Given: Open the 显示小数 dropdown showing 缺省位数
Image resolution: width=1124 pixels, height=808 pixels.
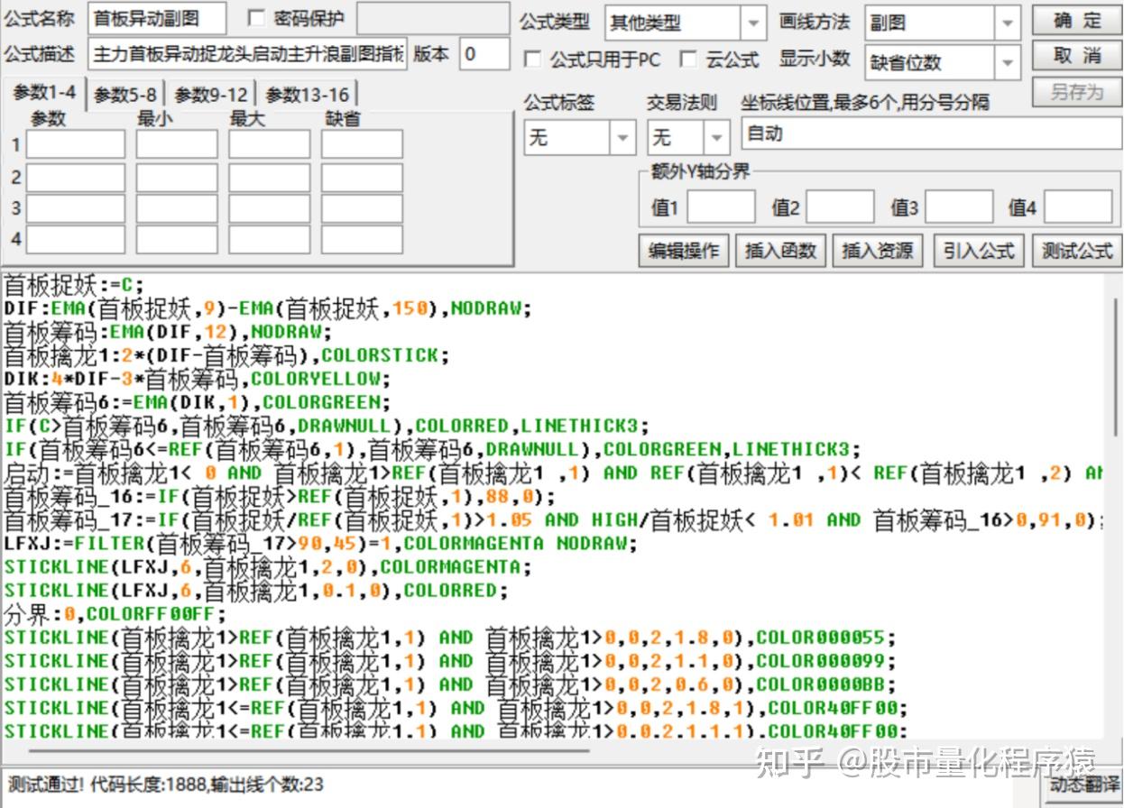Looking at the screenshot, I should [x=1008, y=62].
